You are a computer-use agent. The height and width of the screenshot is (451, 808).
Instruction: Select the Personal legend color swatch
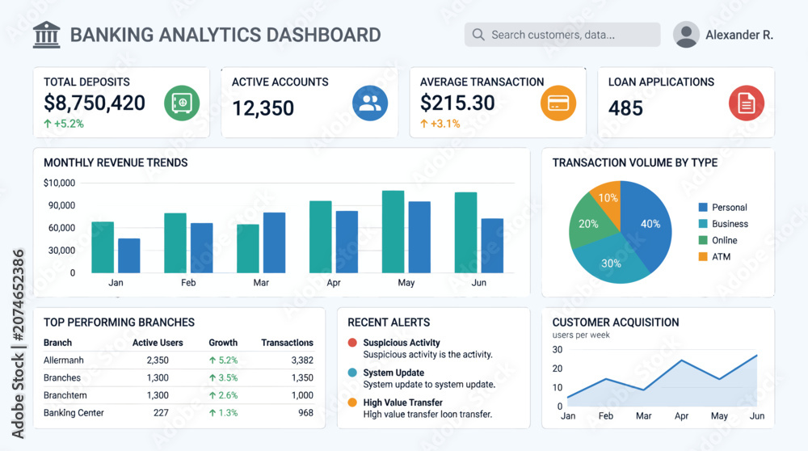tap(703, 207)
